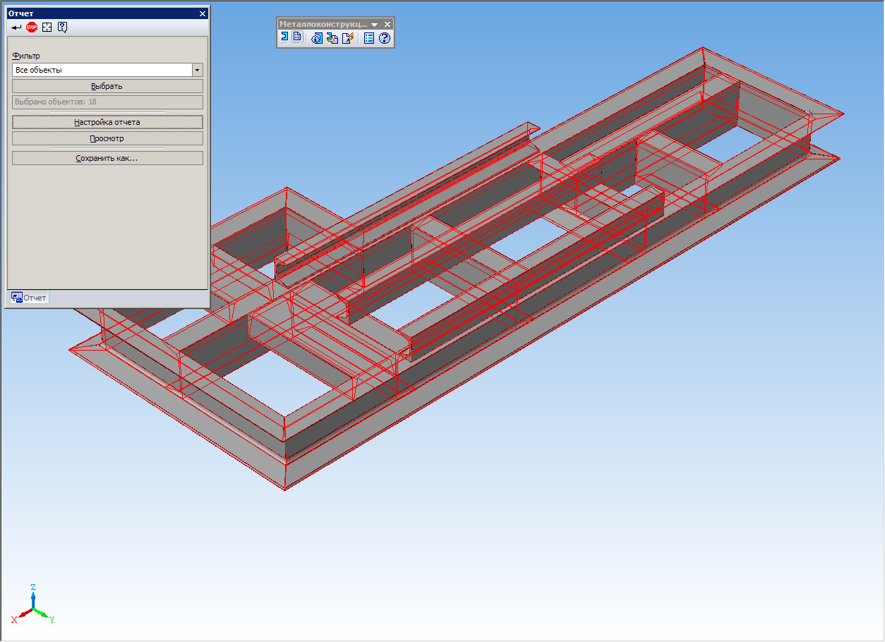Screen dimensions: 885x642
Task: Click the enter-arrow create object icon
Action: 16,28
